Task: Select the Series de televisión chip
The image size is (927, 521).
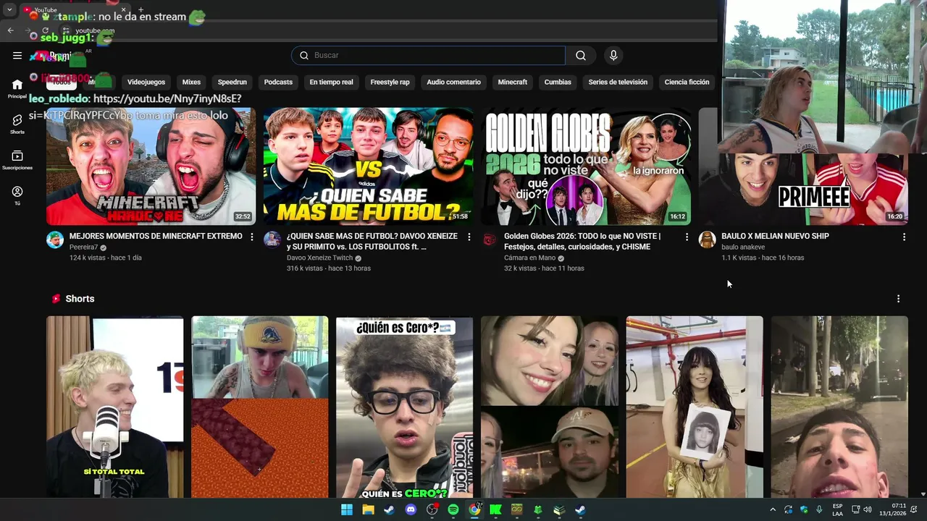Action: (618, 82)
